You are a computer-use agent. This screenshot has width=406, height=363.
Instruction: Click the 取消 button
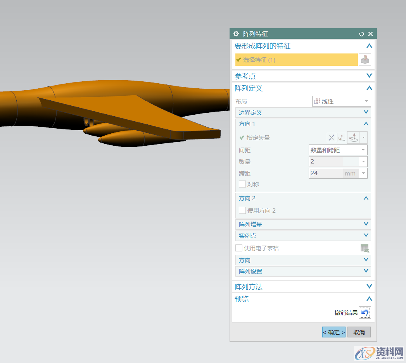359,332
